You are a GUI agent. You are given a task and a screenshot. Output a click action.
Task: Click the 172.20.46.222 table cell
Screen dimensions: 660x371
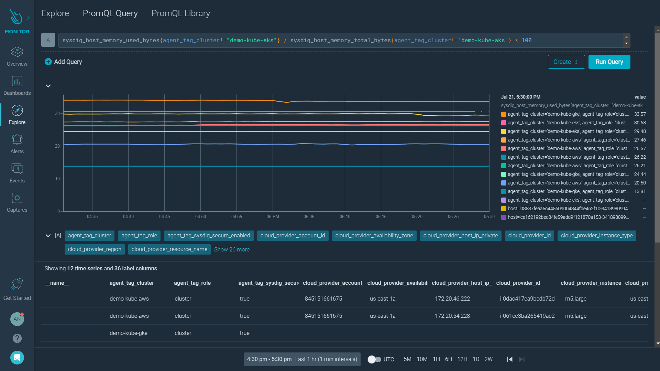(452, 299)
